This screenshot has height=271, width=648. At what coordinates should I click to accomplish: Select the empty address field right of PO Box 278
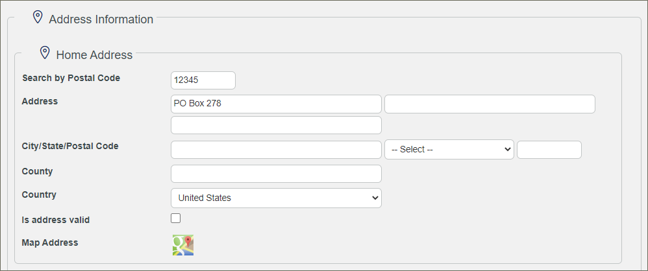pos(490,104)
